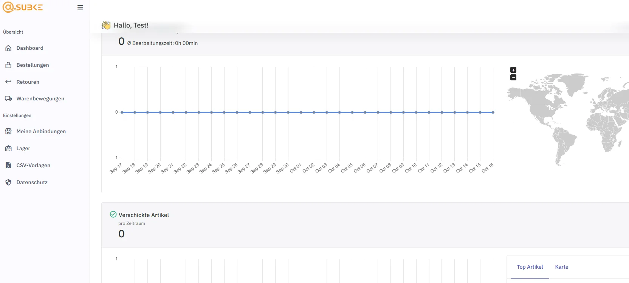The height and width of the screenshot is (283, 629).
Task: Open the Bestellungen menu entry
Action: [x=33, y=65]
